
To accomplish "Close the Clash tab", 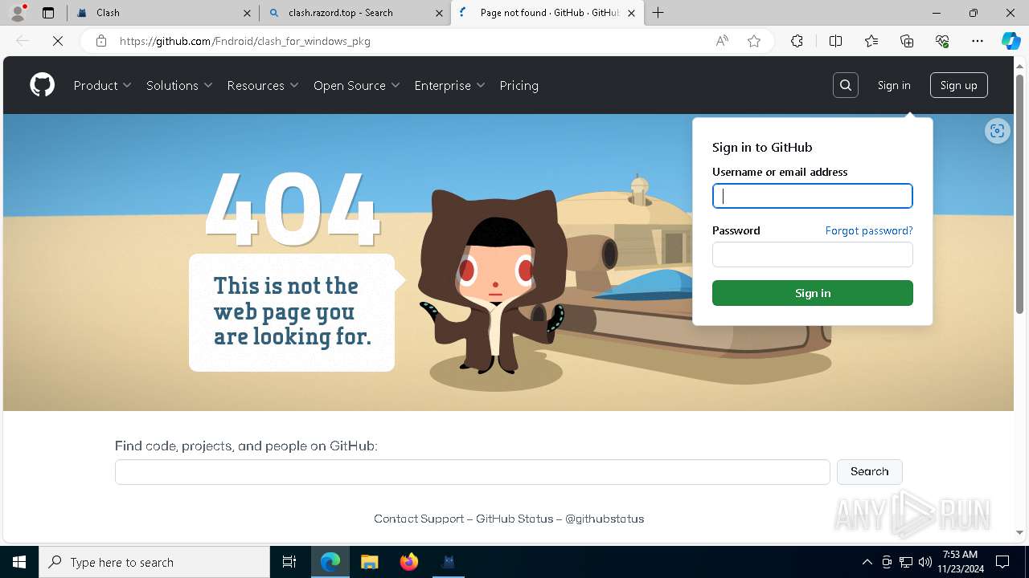I will point(247,13).
